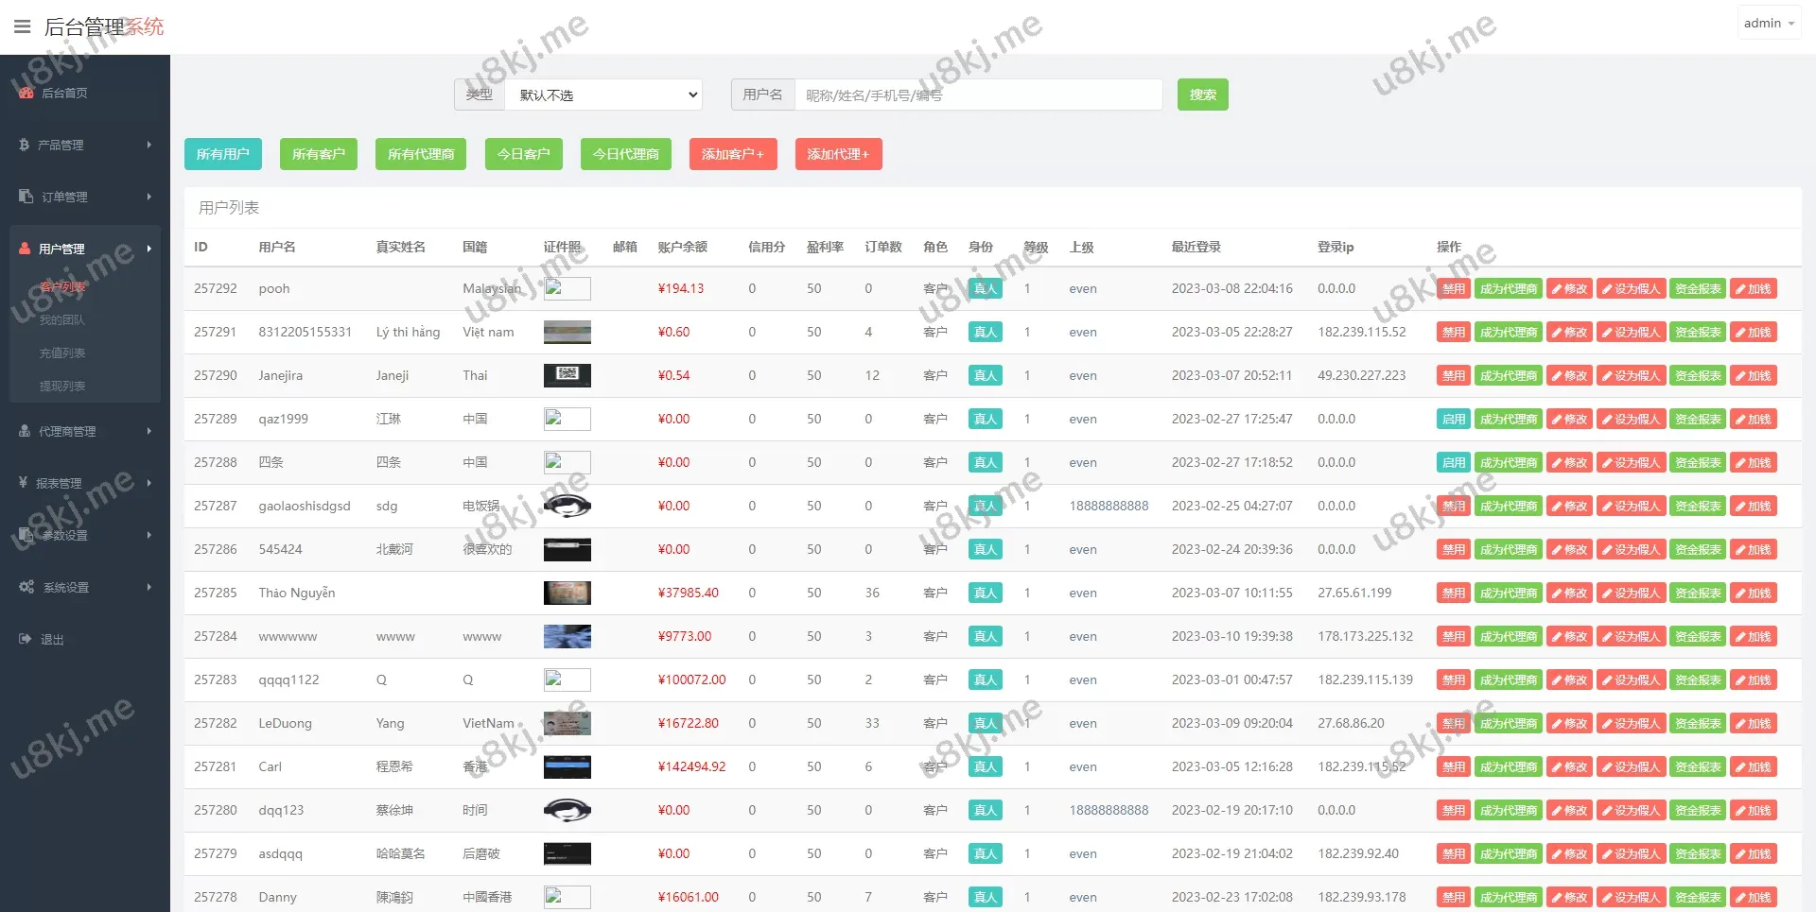Toggle 启用 button for user qaz1999
This screenshot has height=912, width=1816.
click(1453, 420)
